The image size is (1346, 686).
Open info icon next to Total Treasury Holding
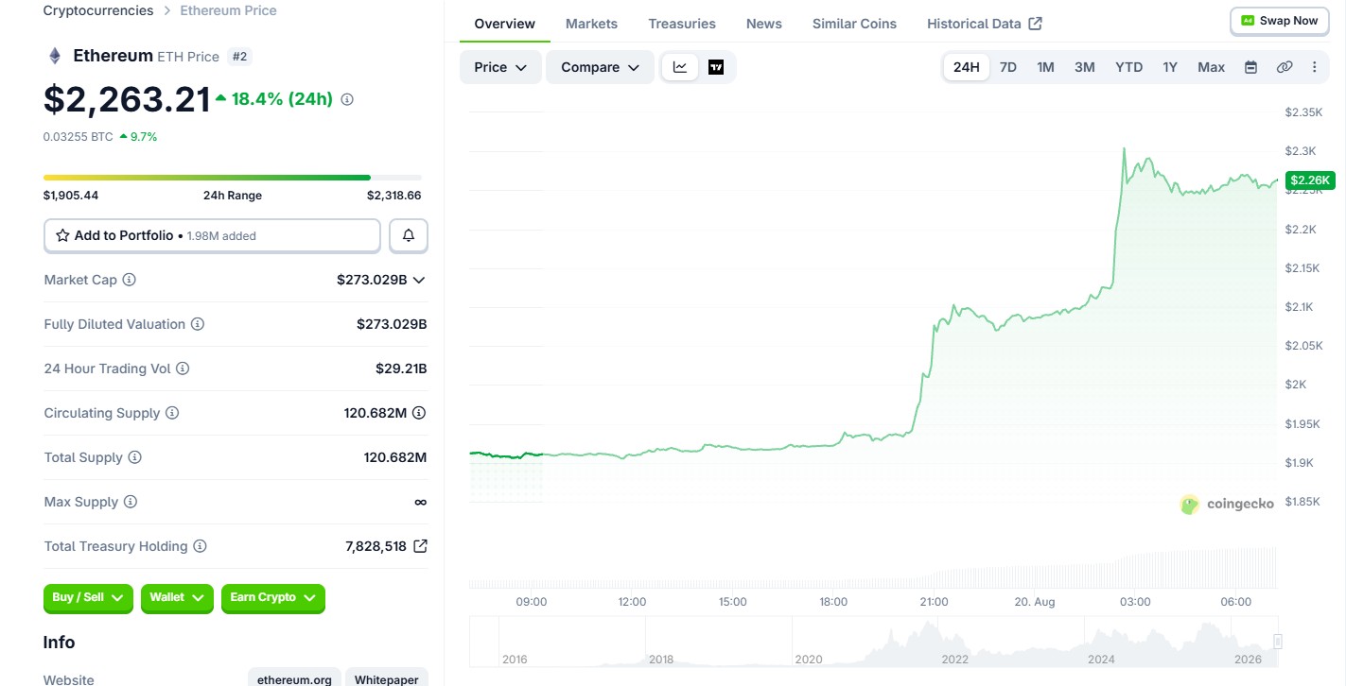pos(200,546)
